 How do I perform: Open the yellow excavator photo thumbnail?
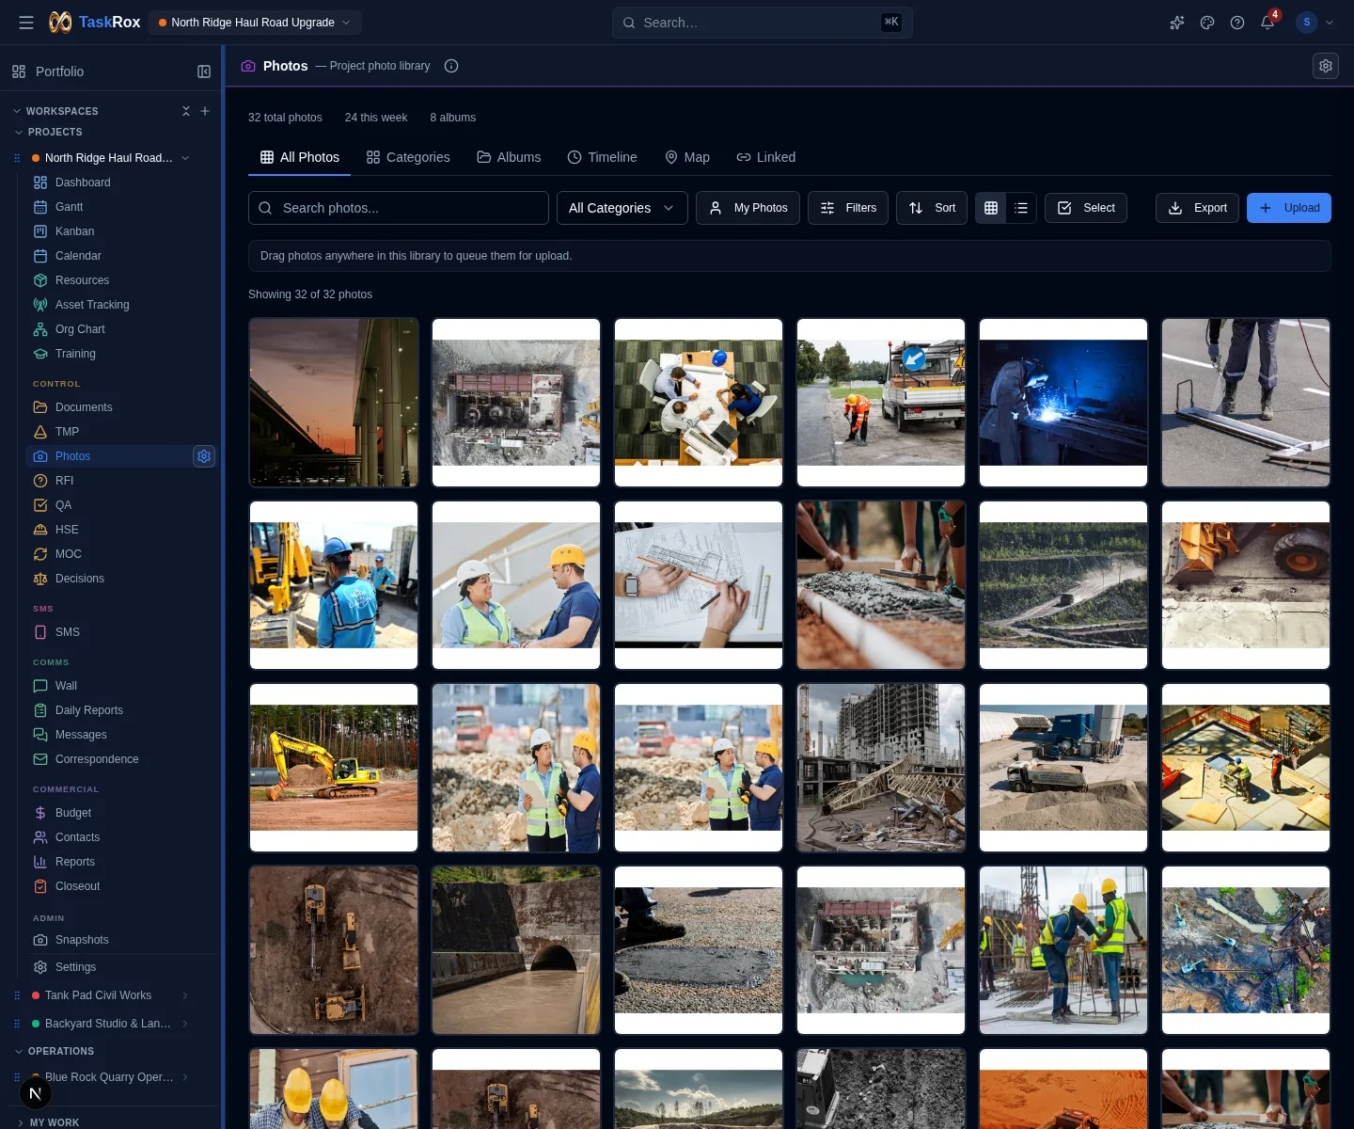(334, 768)
